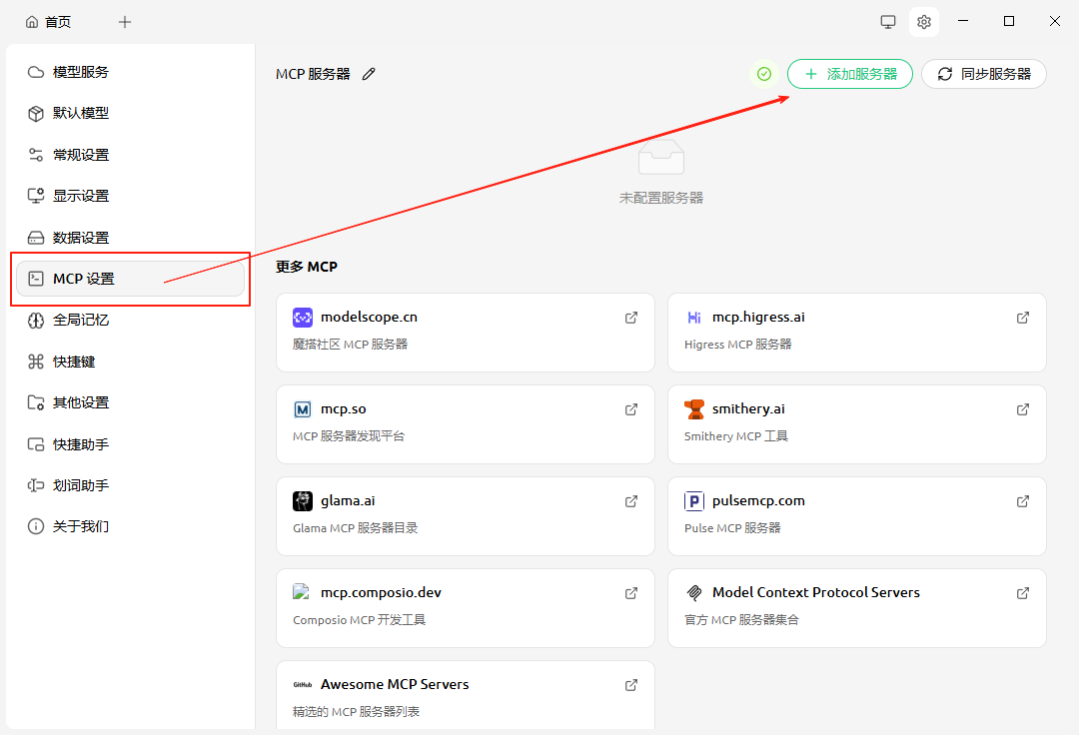Click the 未配置服务器 empty inbox icon
This screenshot has width=1079, height=735.
tap(661, 157)
